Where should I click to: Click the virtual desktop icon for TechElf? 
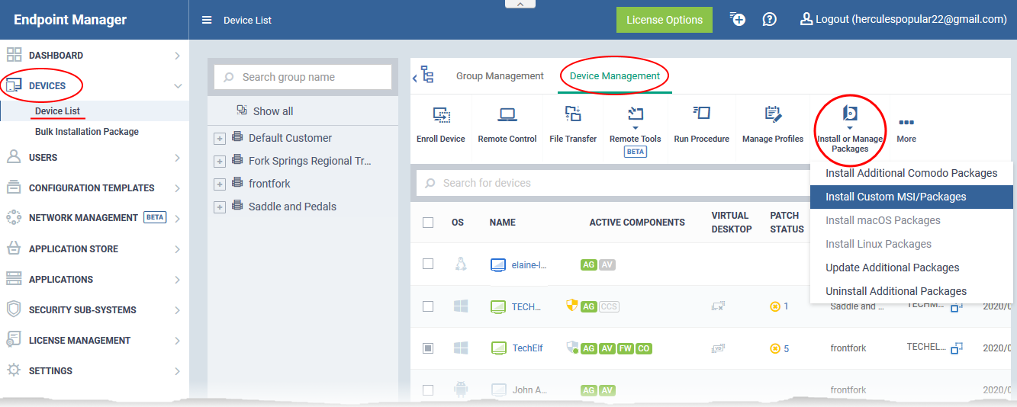click(x=717, y=348)
